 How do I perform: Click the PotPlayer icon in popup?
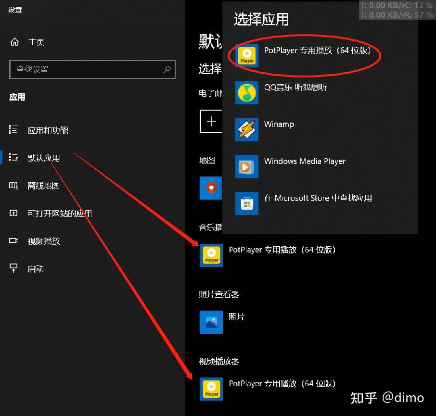pyautogui.click(x=247, y=56)
